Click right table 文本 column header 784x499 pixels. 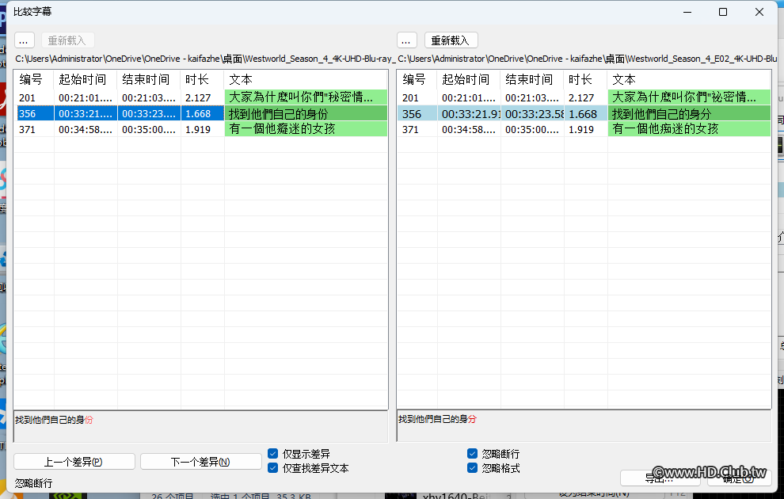coord(689,79)
